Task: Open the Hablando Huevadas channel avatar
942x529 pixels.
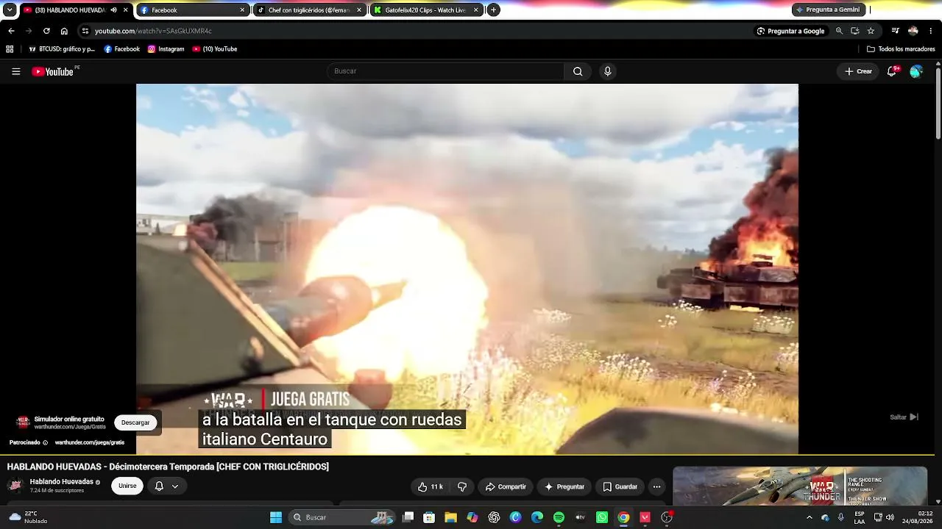Action: coord(15,486)
